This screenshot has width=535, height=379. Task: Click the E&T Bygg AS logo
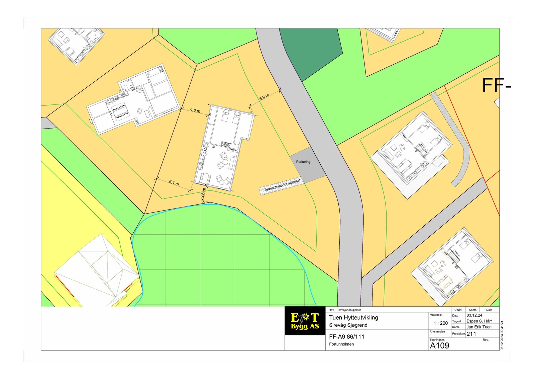(x=305, y=321)
